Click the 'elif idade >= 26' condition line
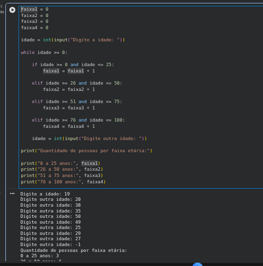 coord(77,83)
